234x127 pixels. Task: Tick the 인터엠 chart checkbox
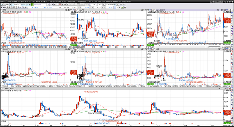point(78,49)
